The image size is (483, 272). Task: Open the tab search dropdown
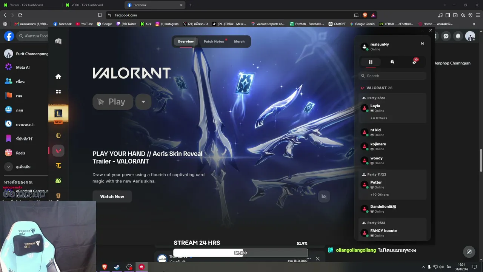point(445,5)
